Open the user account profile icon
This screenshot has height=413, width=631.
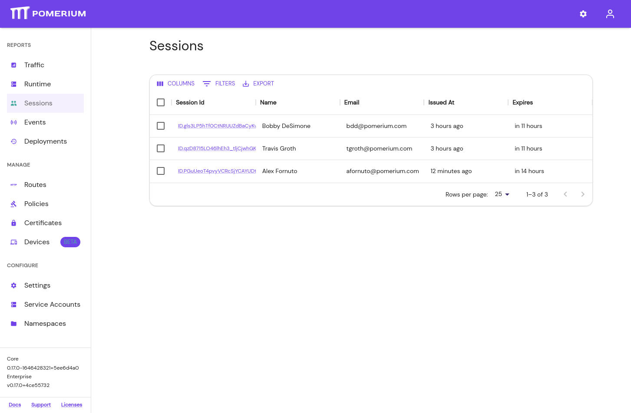click(610, 14)
